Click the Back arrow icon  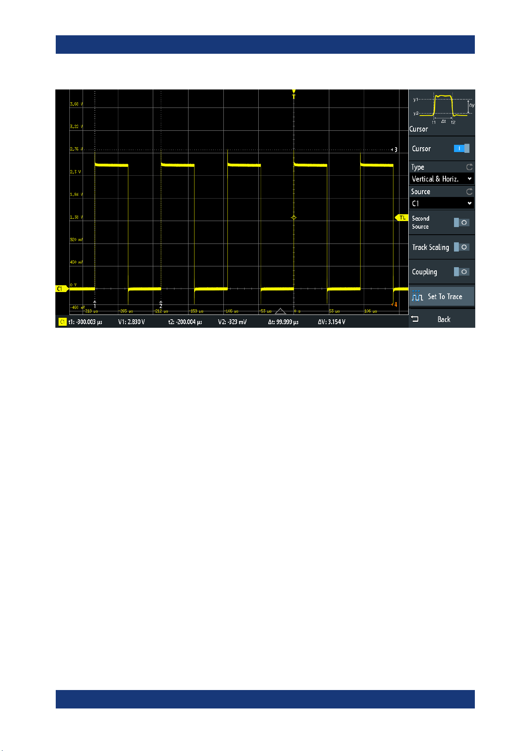click(415, 319)
